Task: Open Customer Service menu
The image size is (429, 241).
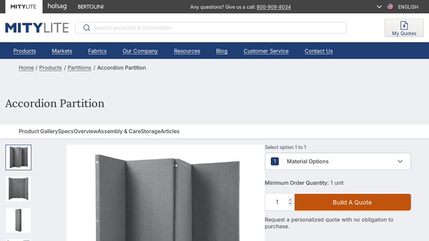Action: click(266, 51)
